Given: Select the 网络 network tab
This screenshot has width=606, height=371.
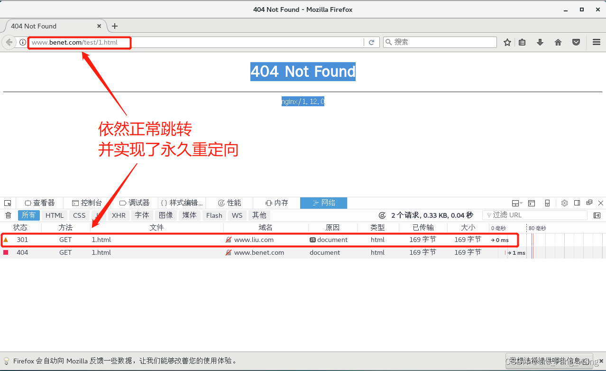Looking at the screenshot, I should 324,203.
